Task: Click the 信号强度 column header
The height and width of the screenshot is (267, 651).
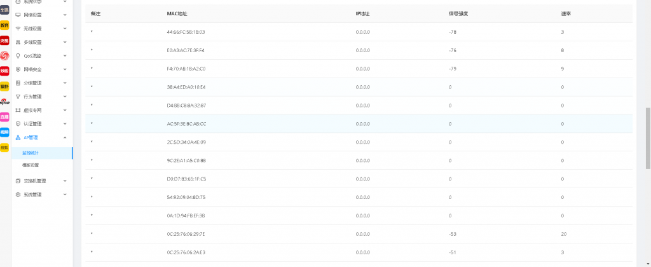Action: (x=456, y=13)
